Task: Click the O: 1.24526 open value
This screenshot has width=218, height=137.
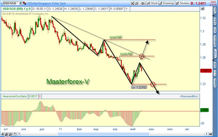Action: click(55, 9)
